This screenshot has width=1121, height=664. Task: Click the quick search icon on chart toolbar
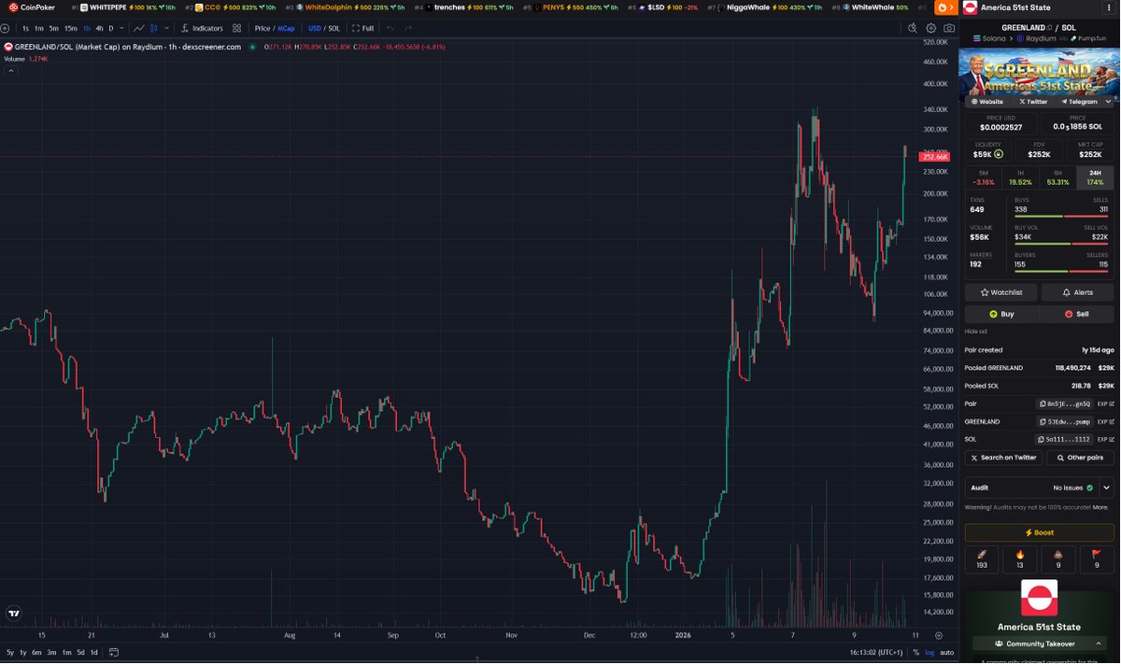pyautogui.click(x=914, y=28)
